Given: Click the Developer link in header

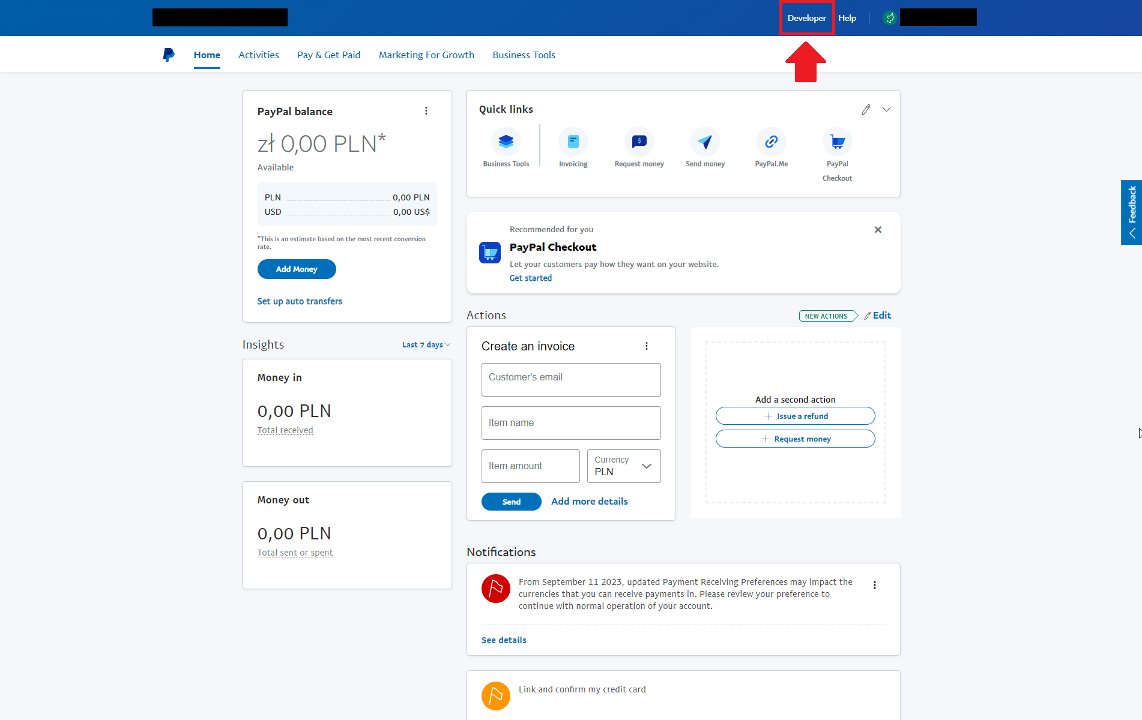Looking at the screenshot, I should (806, 18).
